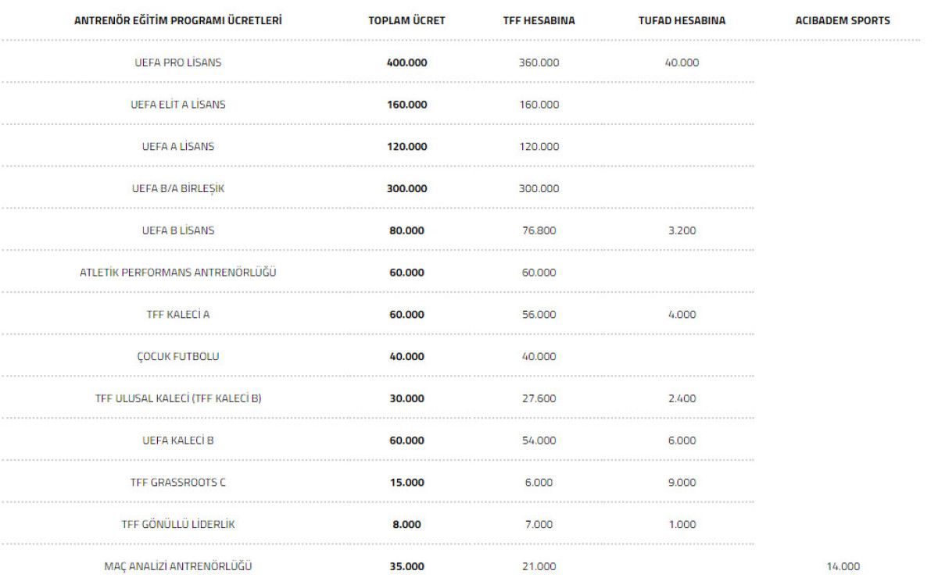938x585 pixels.
Task: Click the UEFA B LİSANS entry
Action: point(178,230)
